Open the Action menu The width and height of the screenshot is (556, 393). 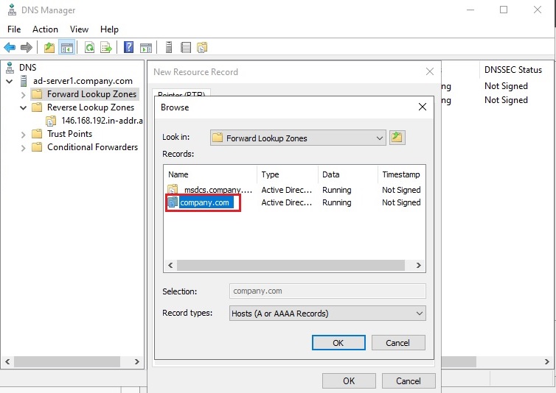pos(45,29)
